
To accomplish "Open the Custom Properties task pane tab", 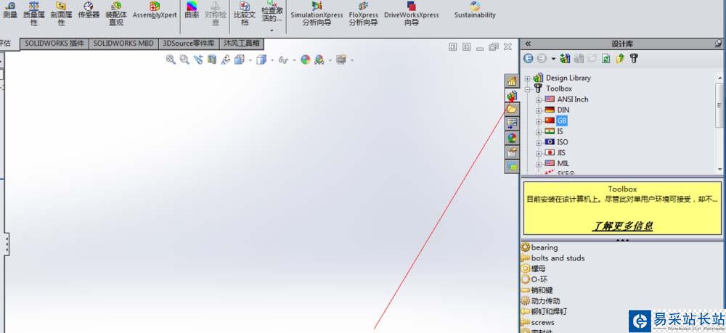I will [512, 152].
